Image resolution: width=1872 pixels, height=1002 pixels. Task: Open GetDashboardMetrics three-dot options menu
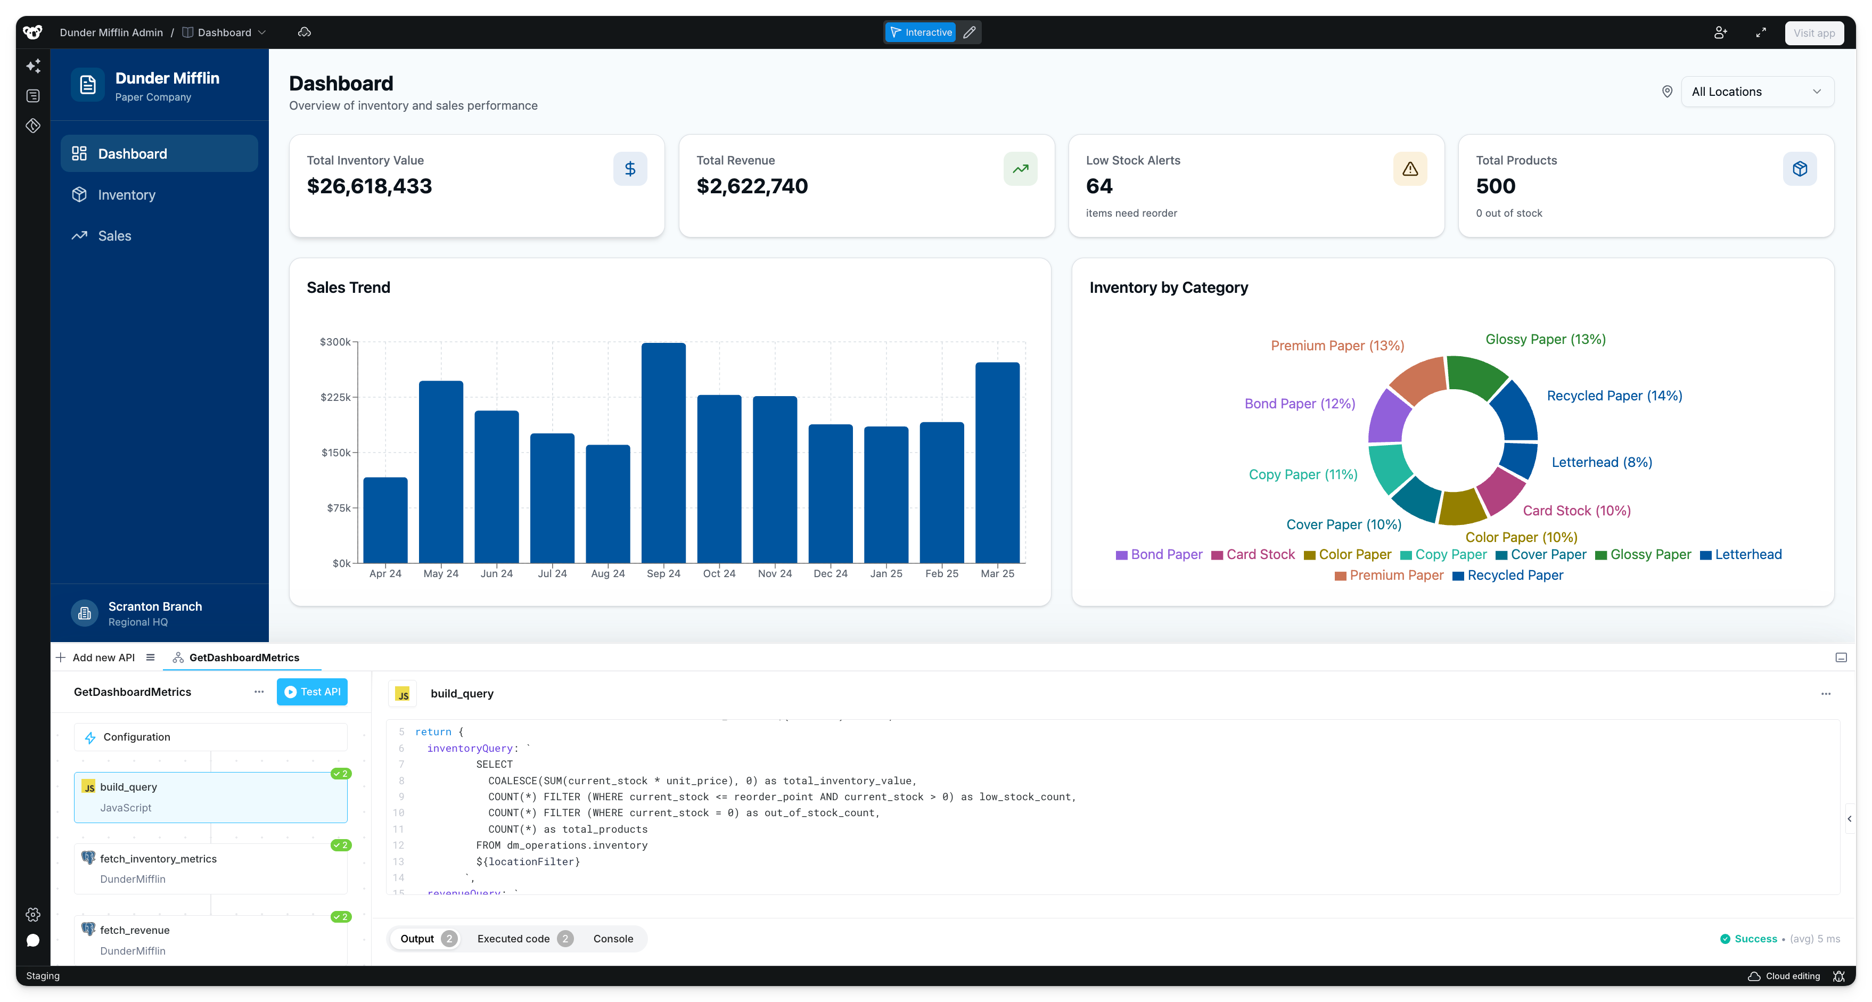(259, 692)
